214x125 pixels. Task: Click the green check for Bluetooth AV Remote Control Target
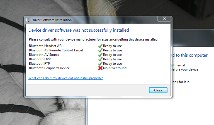[x=100, y=50]
